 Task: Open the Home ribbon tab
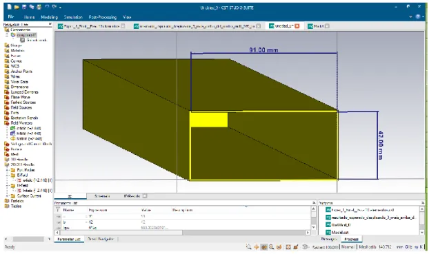click(x=29, y=17)
